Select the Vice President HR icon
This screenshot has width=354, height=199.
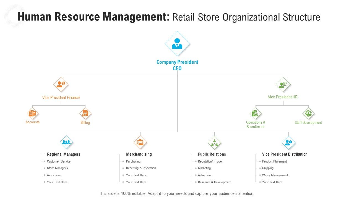283,84
